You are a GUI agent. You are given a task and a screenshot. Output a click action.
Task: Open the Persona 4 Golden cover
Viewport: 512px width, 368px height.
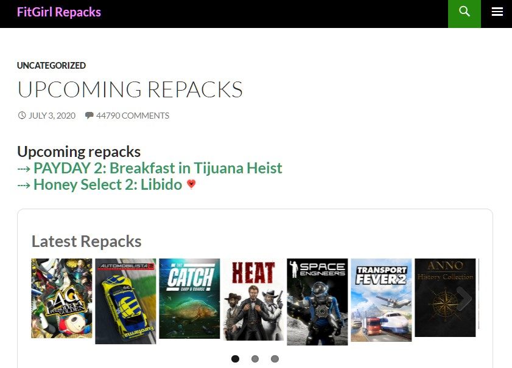(61, 298)
